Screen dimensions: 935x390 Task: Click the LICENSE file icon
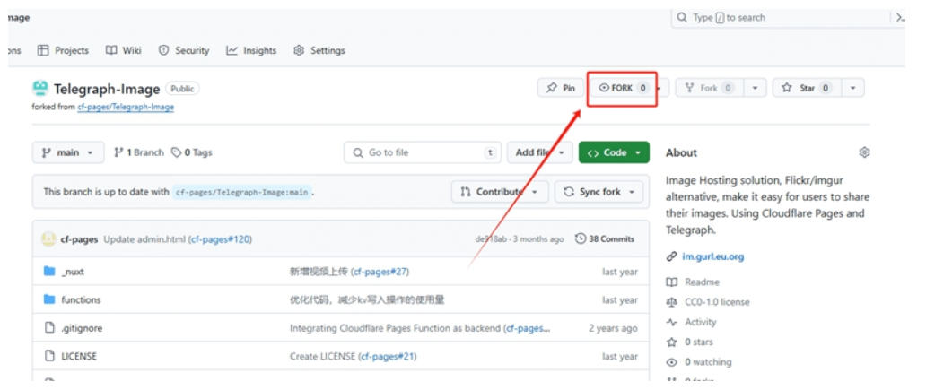point(49,356)
